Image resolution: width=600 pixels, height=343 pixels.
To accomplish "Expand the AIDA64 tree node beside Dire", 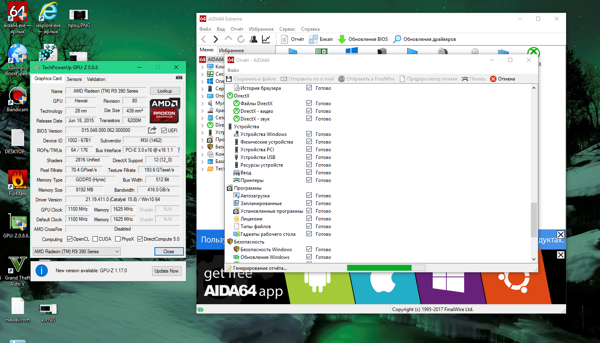I will point(203,125).
